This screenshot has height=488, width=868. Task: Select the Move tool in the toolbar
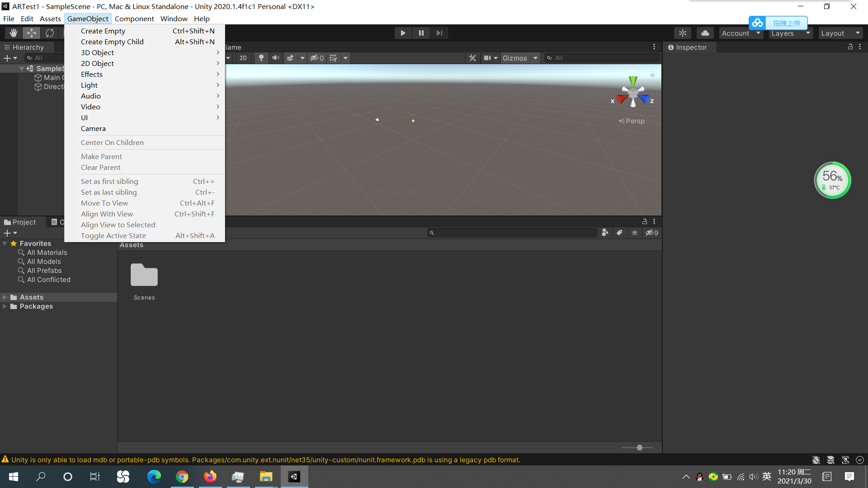(31, 33)
